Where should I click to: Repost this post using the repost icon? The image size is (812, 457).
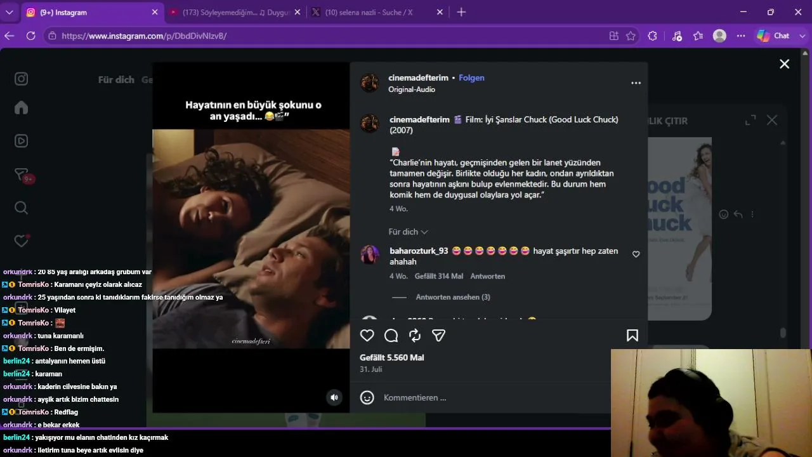click(x=415, y=335)
